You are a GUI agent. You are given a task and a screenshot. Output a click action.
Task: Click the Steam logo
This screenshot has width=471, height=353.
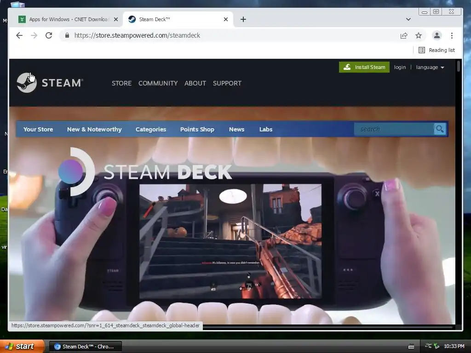pyautogui.click(x=50, y=83)
